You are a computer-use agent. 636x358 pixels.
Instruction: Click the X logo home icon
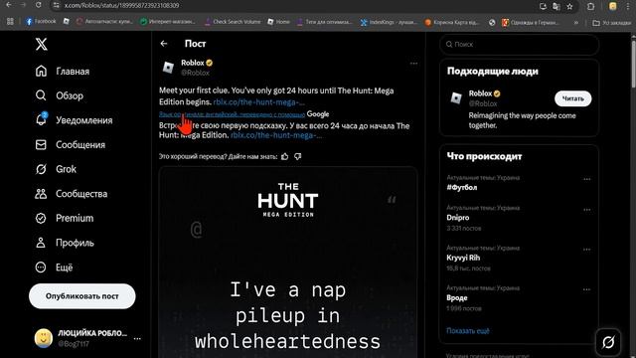[41, 44]
